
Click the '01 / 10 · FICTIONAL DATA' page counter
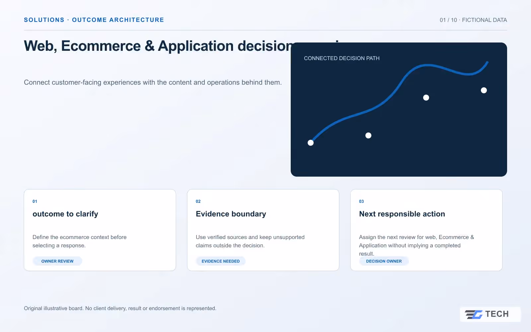(473, 20)
